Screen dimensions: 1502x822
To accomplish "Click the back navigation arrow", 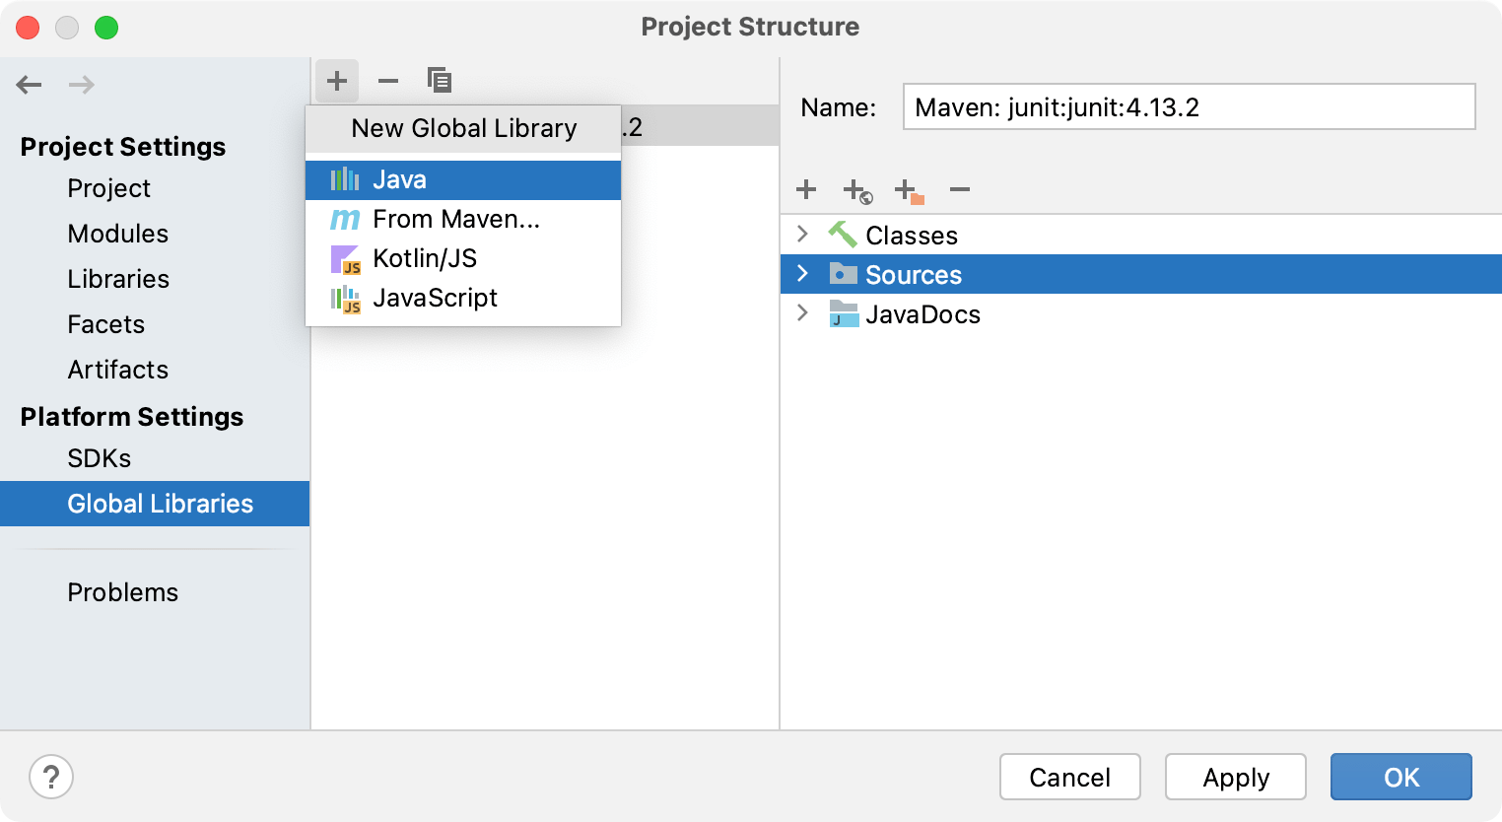I will [29, 85].
